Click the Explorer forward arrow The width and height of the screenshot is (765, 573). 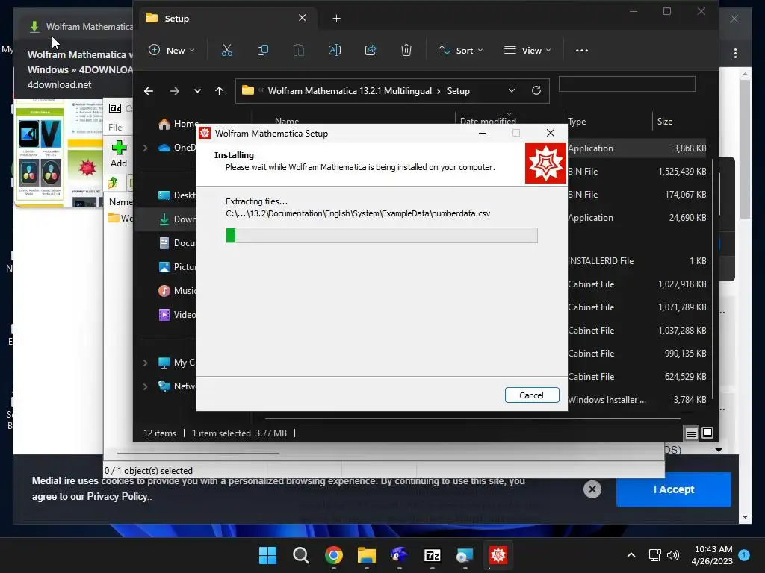pos(175,91)
